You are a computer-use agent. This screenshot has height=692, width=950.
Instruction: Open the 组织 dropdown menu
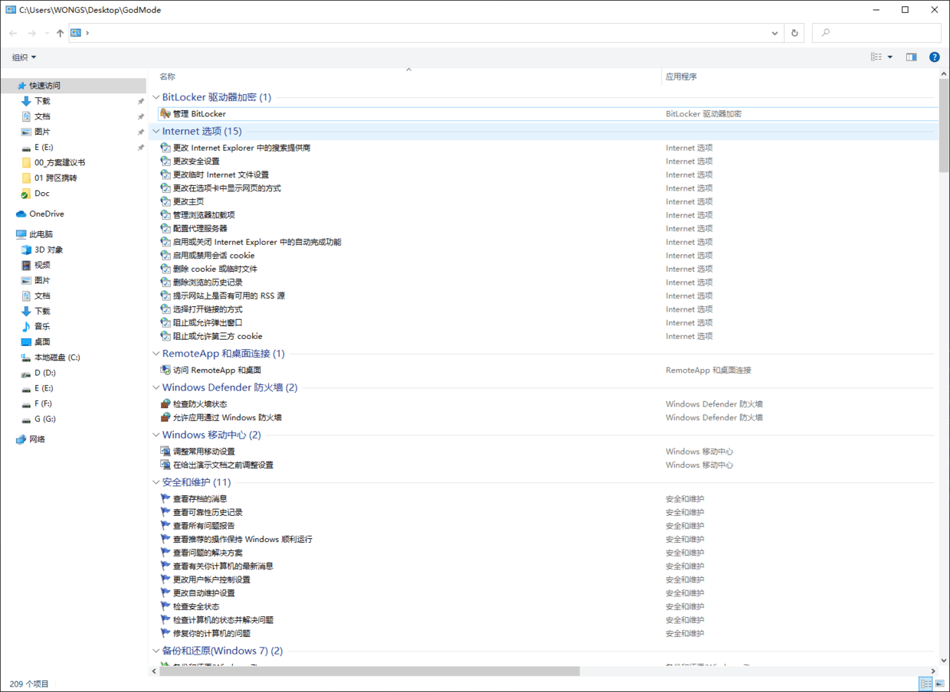(x=24, y=57)
